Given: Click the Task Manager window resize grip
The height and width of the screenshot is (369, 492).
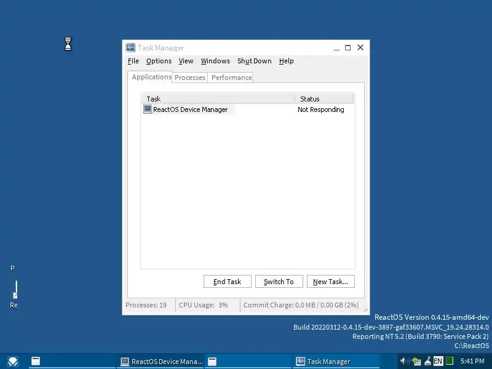Looking at the screenshot, I should [x=366, y=310].
